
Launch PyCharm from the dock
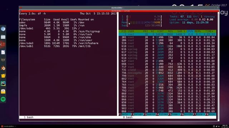pos(3,84)
